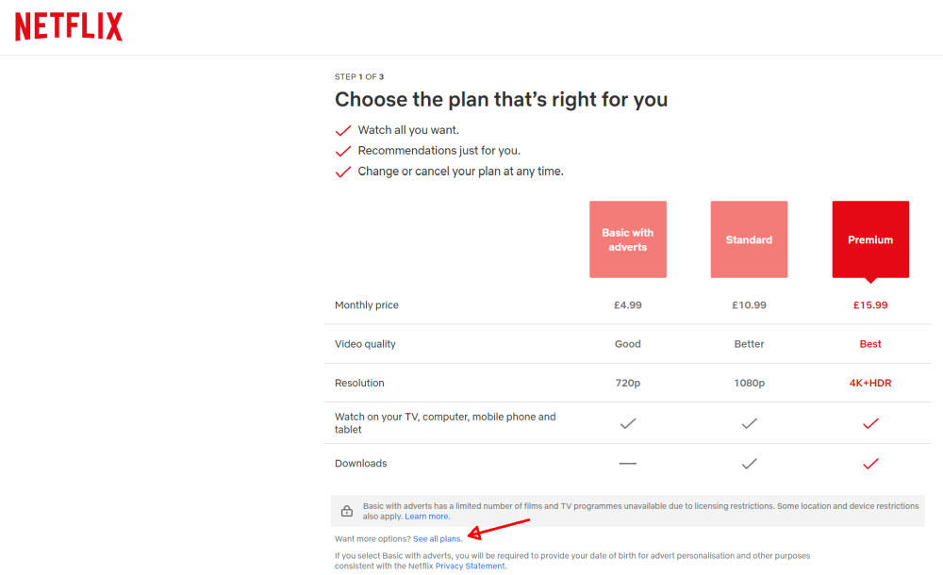The height and width of the screenshot is (575, 943).
Task: Click the checkmark beside "Watch all you want"
Action: [343, 128]
